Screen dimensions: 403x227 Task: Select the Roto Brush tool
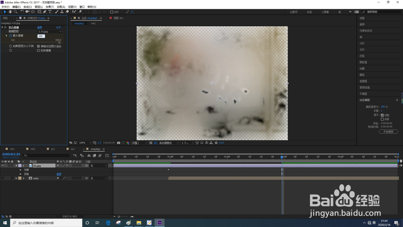tap(74, 12)
